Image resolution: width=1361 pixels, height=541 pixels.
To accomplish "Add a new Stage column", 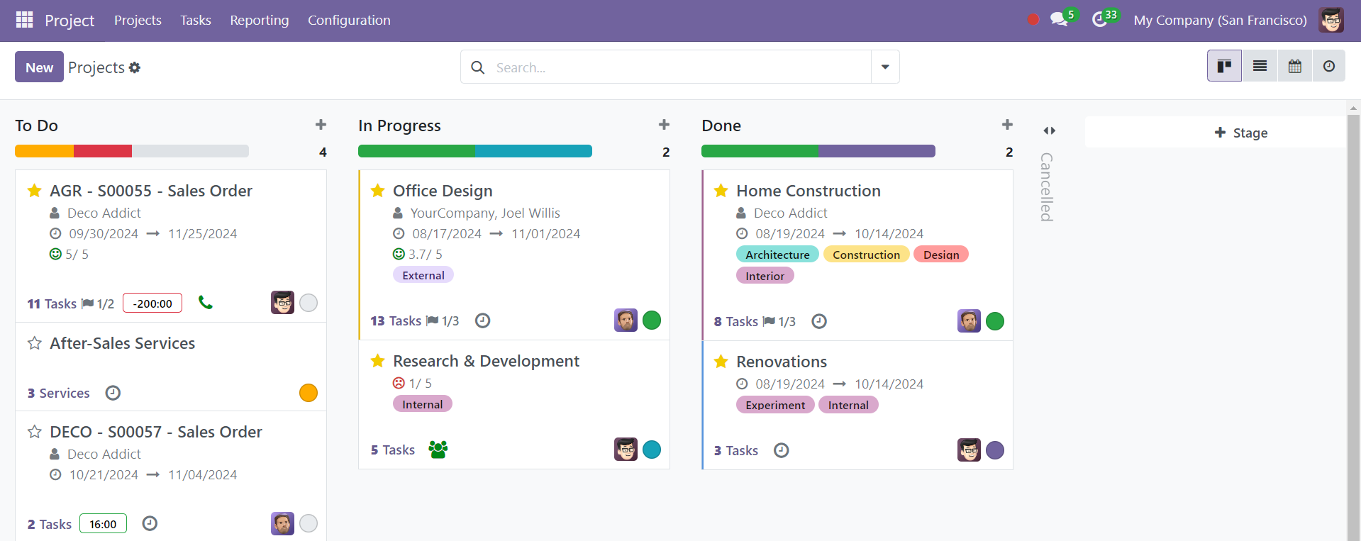I will pyautogui.click(x=1241, y=133).
